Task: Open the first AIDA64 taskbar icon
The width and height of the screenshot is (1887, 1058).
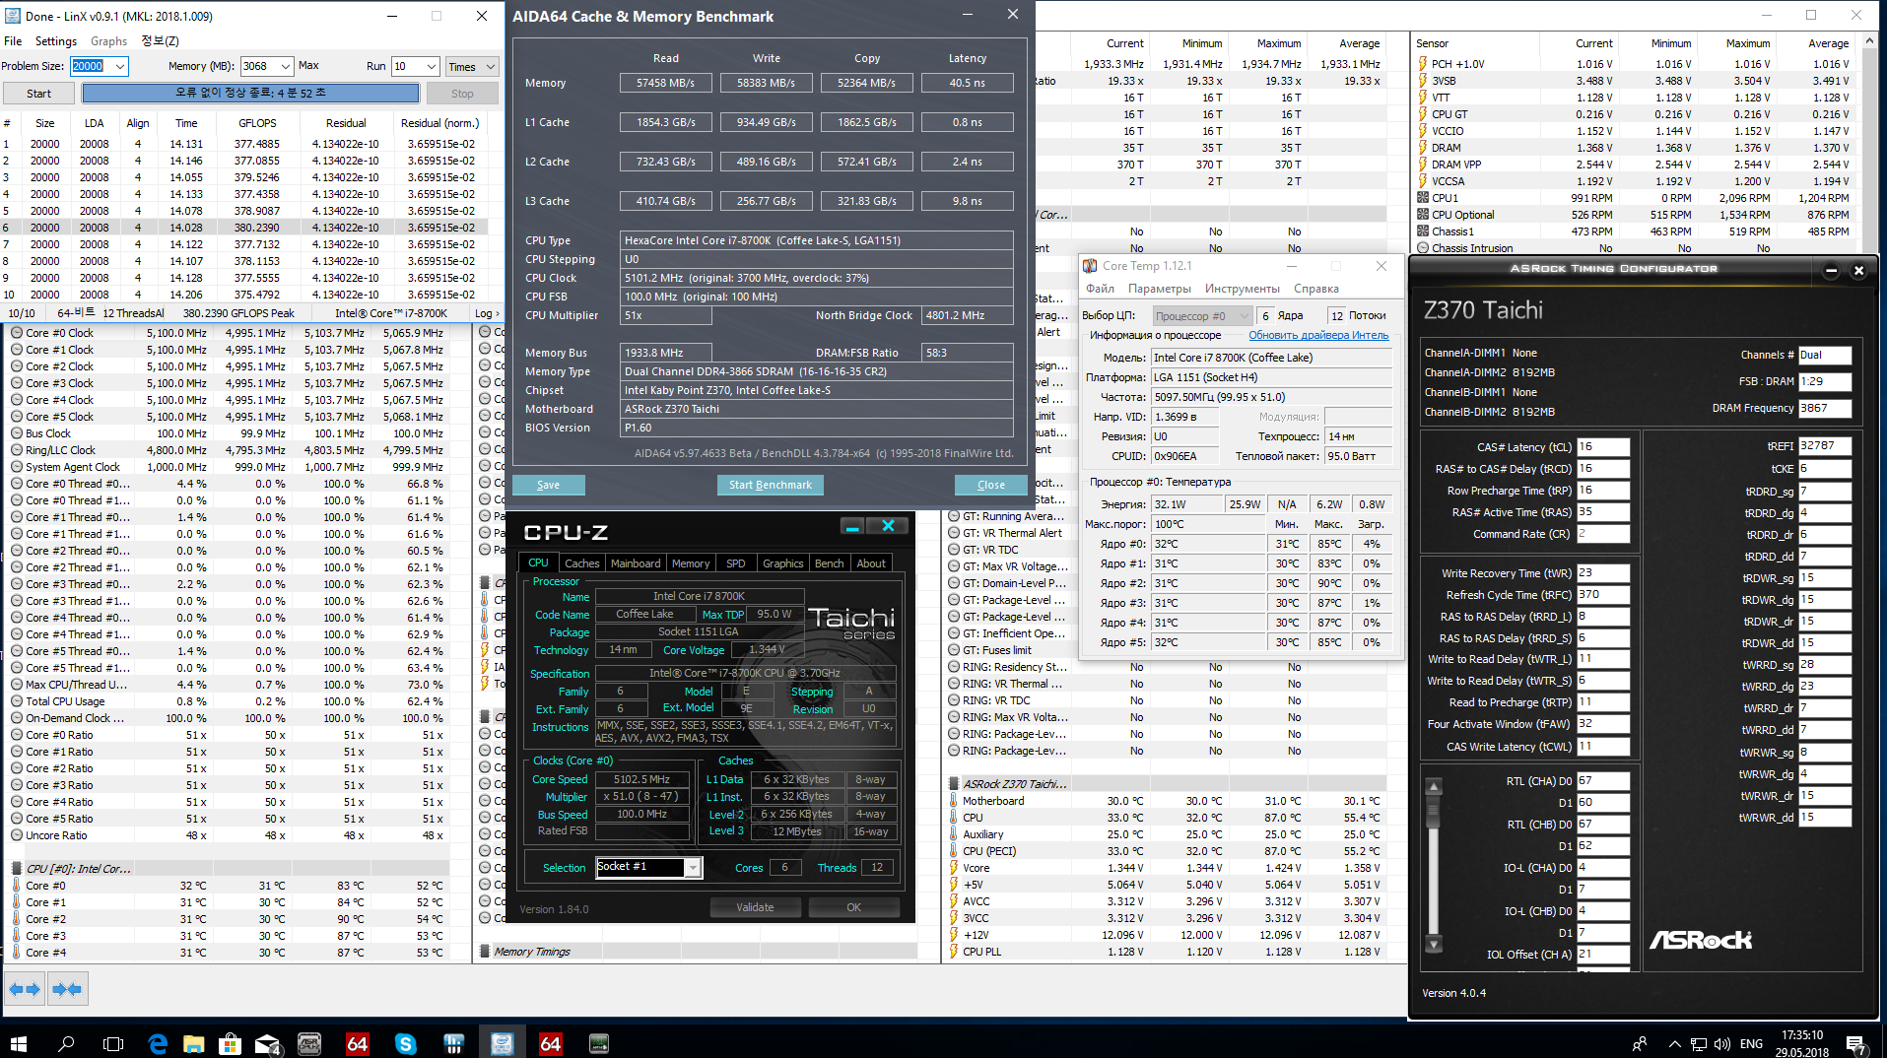Action: 358,1043
